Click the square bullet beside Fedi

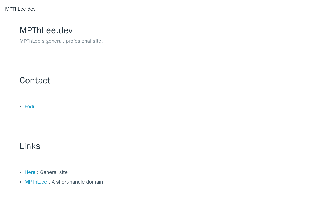click(21, 107)
